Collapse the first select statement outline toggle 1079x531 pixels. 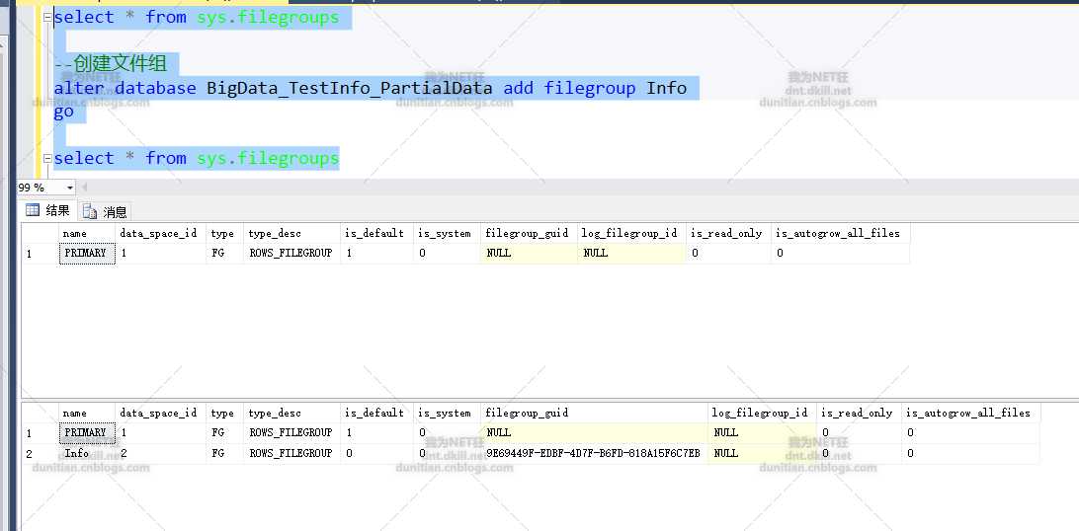[47, 18]
